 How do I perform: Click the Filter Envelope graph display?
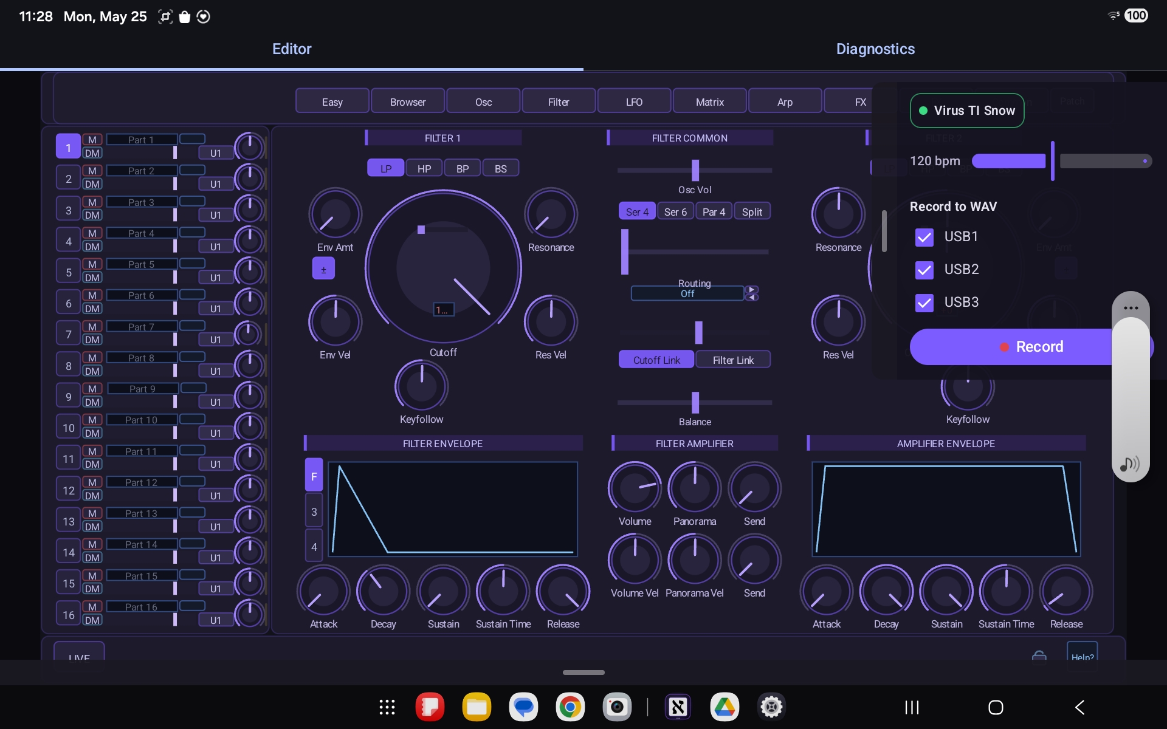click(453, 509)
